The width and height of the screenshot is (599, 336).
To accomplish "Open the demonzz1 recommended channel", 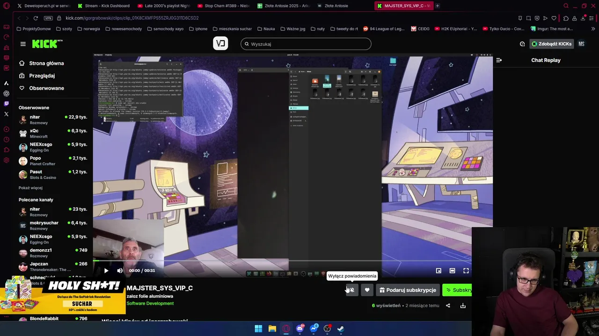I will (x=53, y=253).
